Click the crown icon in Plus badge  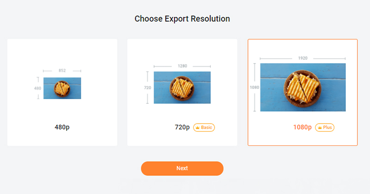(320, 127)
